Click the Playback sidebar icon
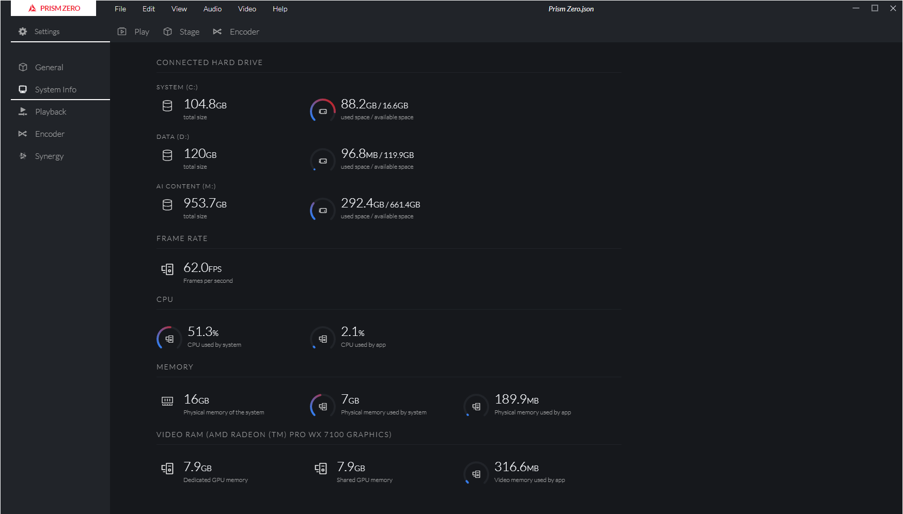The height and width of the screenshot is (514, 903). 23,111
